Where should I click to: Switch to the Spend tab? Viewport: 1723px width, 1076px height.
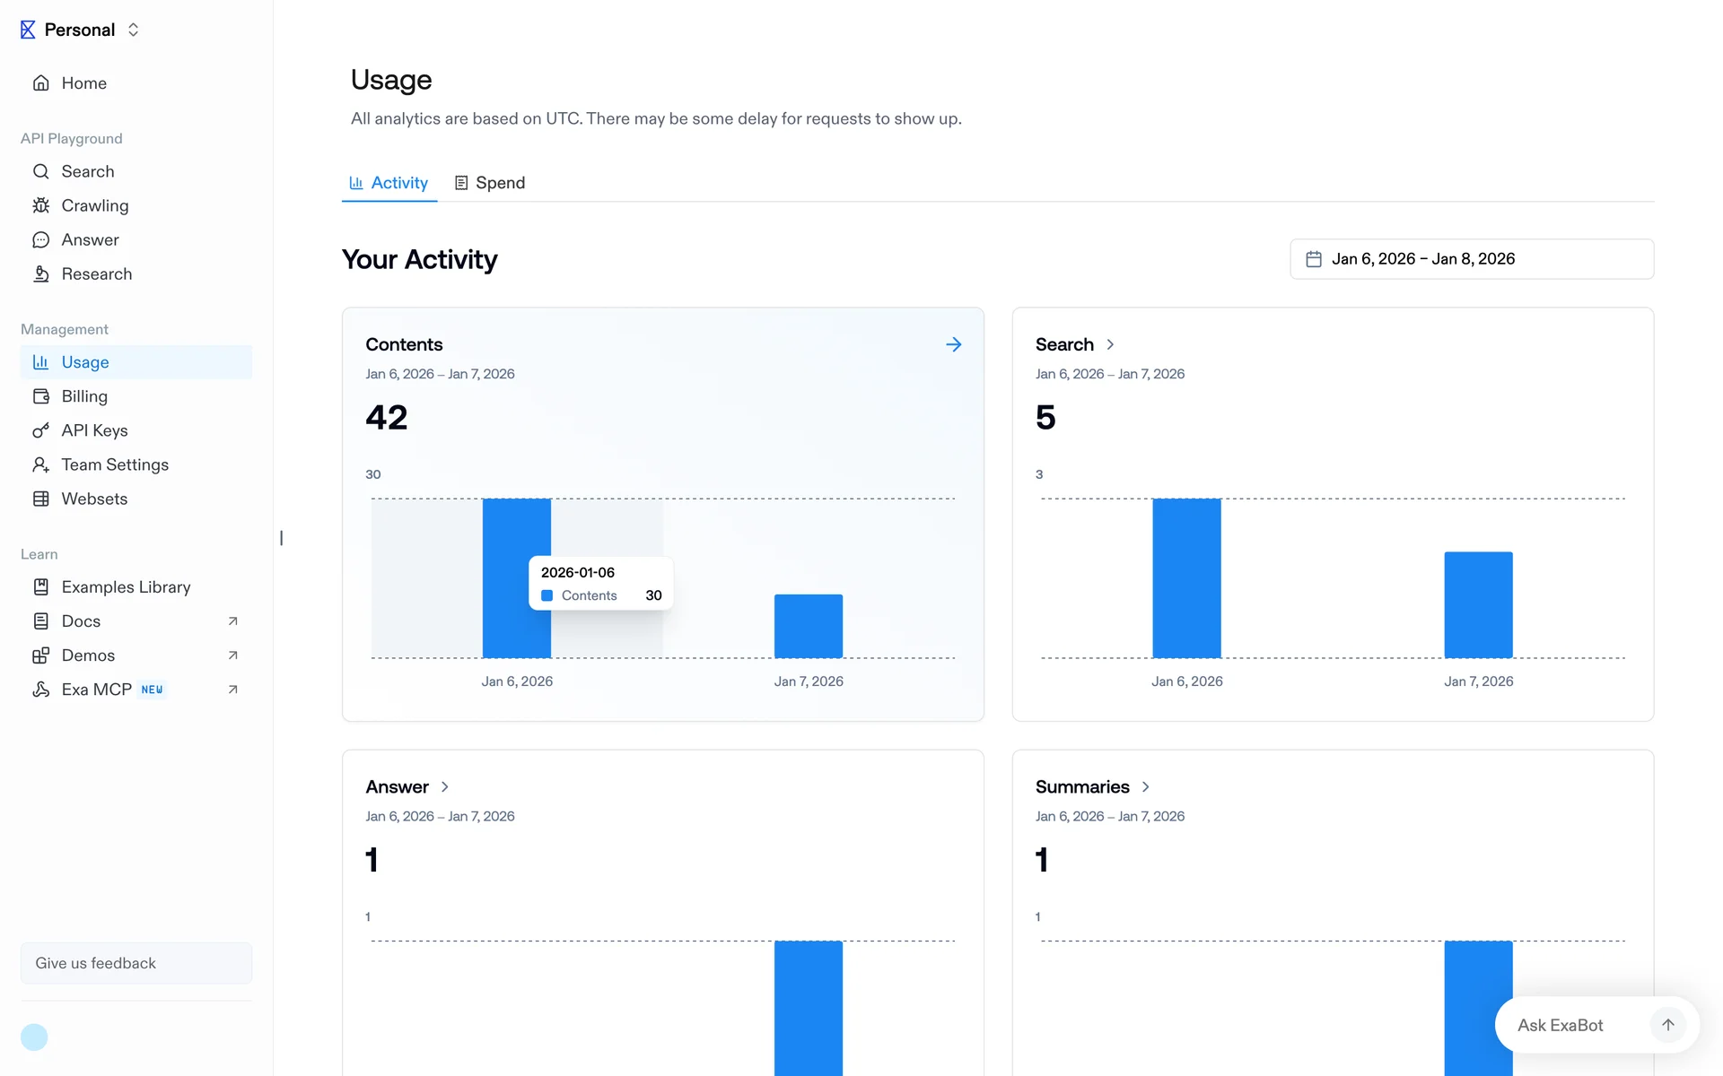coord(490,183)
